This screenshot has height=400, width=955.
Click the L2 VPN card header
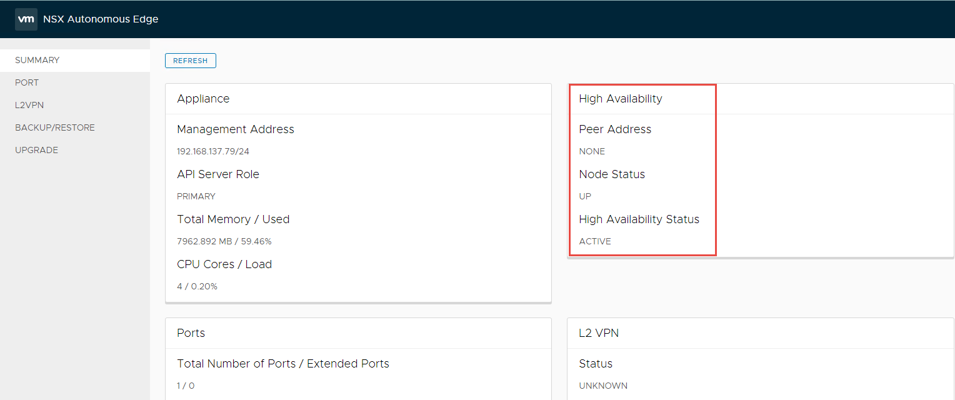(x=599, y=333)
